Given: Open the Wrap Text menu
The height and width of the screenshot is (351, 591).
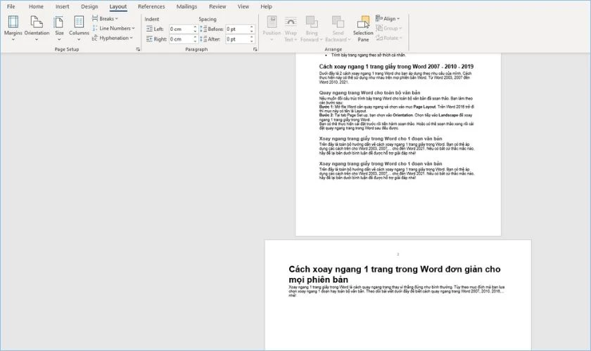Looking at the screenshot, I should [291, 28].
